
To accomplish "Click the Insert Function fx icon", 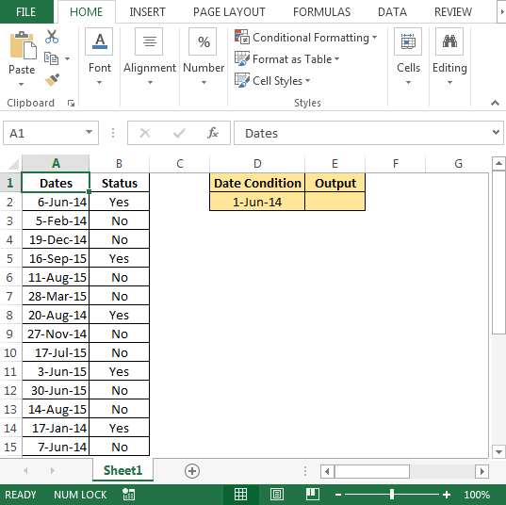I will (213, 133).
